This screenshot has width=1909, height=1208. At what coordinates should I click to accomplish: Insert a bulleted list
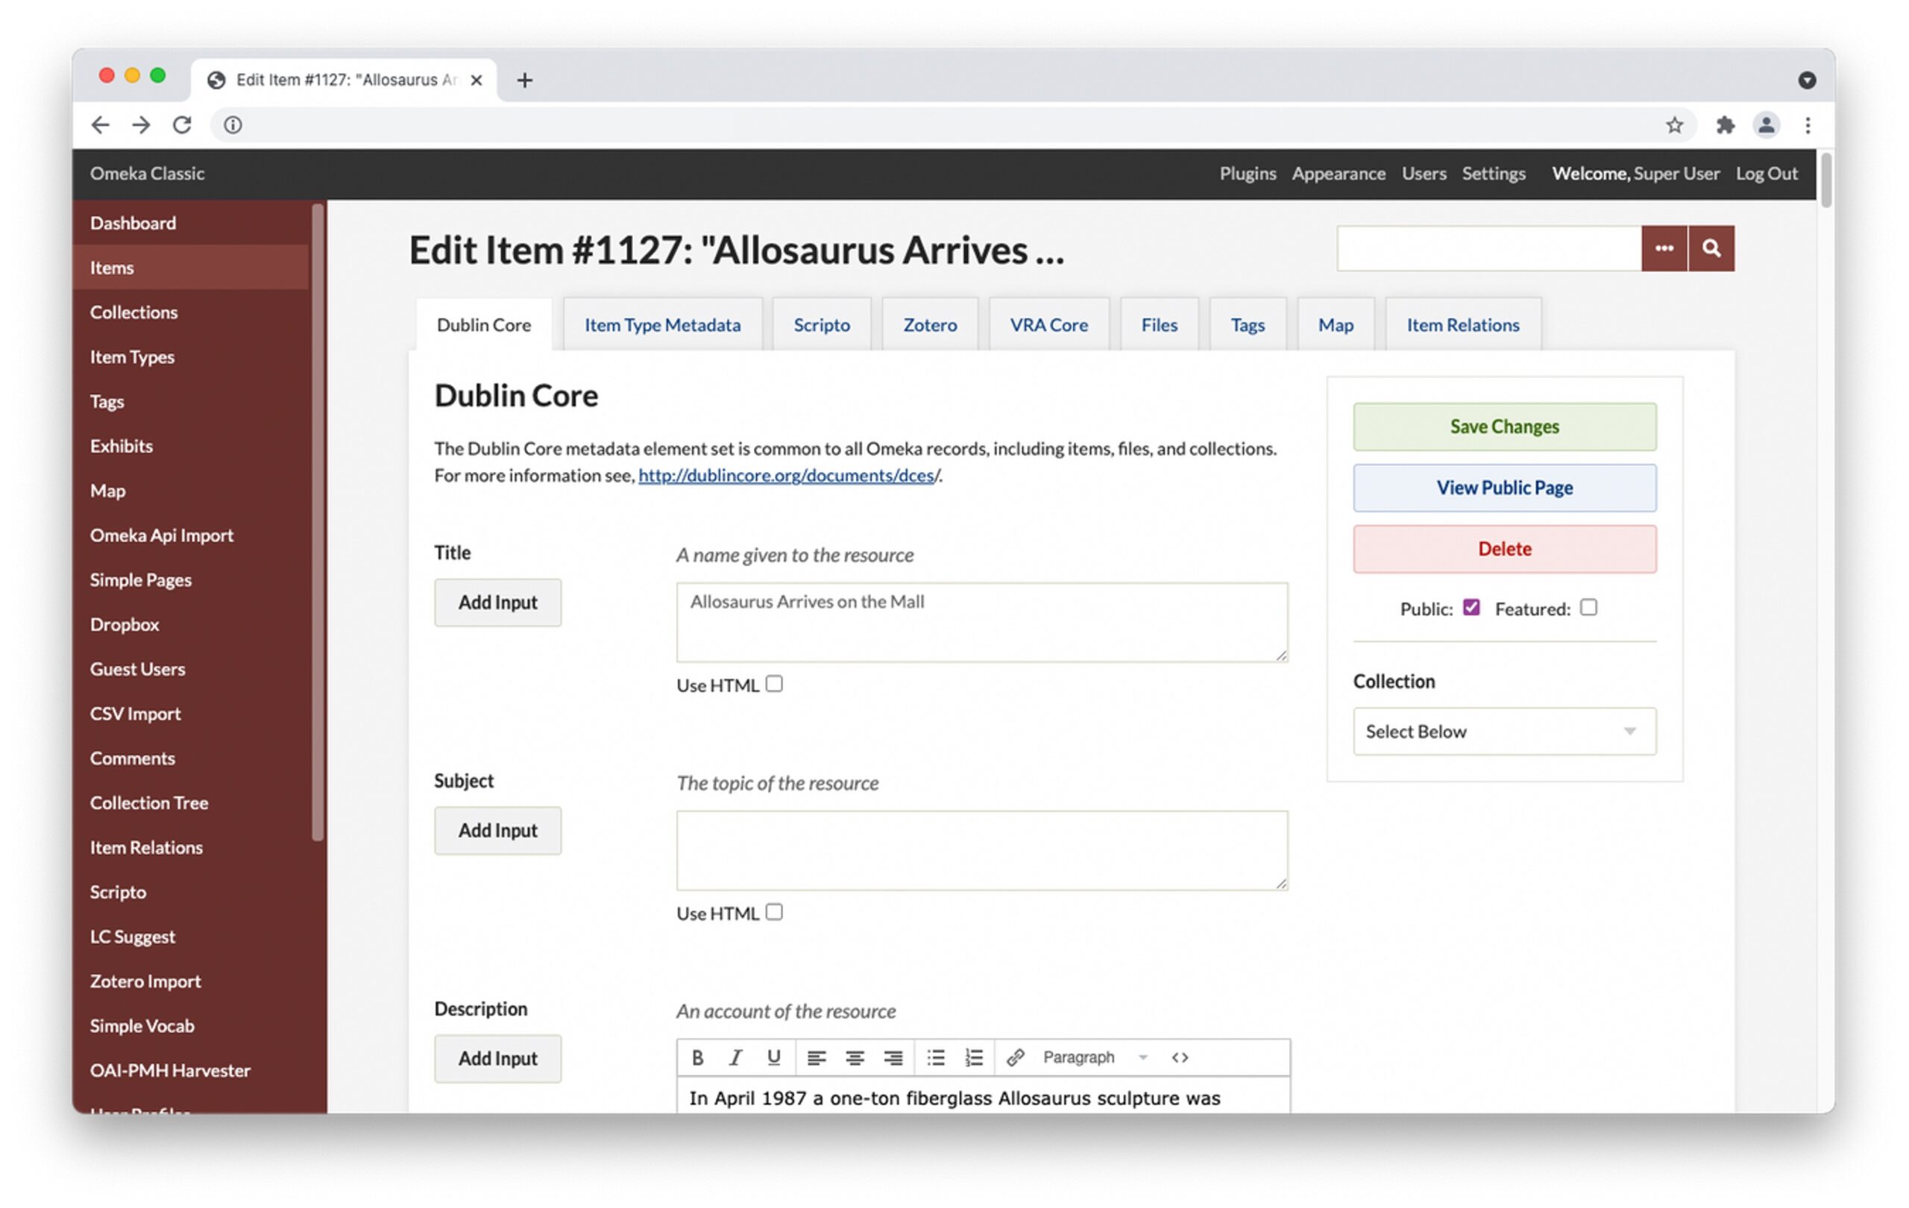click(935, 1057)
